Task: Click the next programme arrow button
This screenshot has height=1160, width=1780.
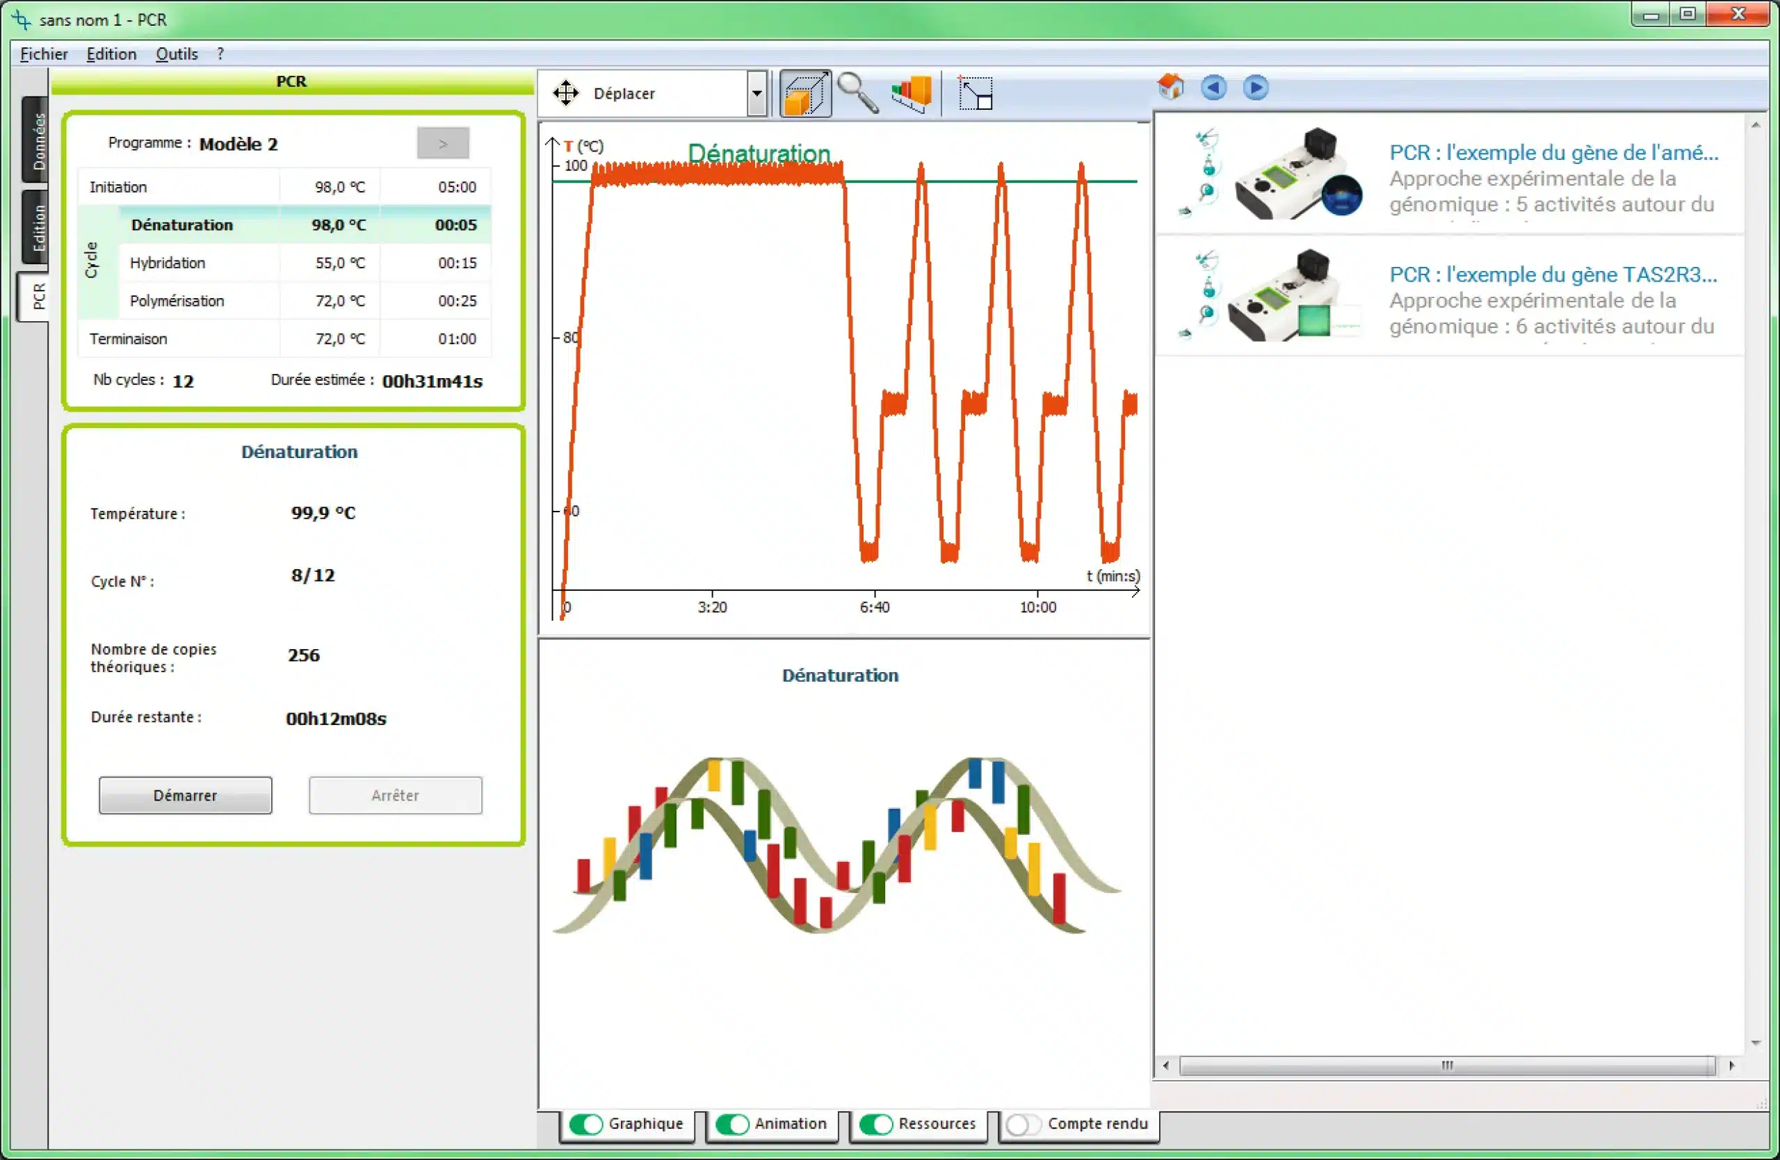Action: point(443,143)
